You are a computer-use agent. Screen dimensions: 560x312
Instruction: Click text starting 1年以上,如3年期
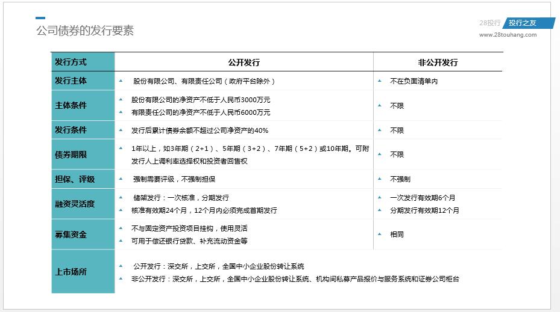pos(250,148)
